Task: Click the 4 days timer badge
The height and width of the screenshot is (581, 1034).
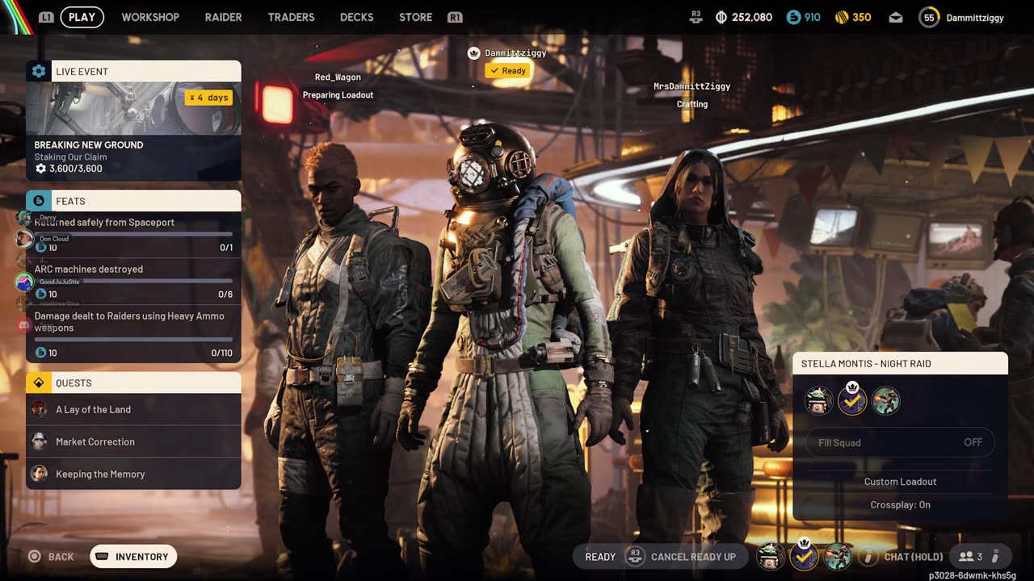Action: coord(209,98)
